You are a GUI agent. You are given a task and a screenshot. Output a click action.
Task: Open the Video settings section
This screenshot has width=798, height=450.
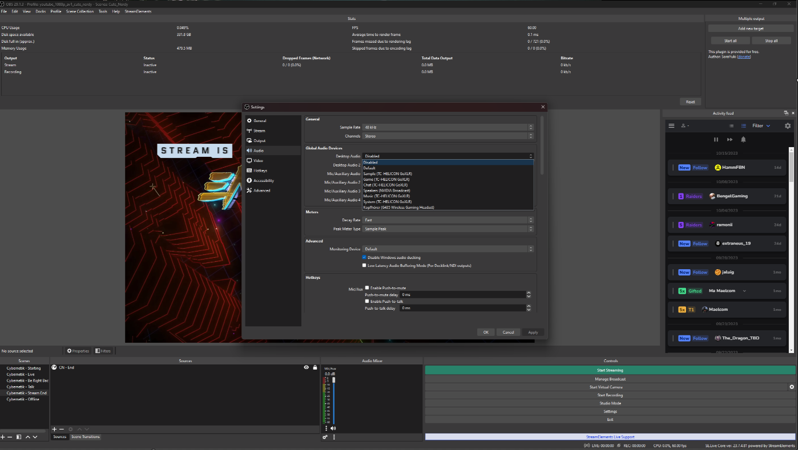273,161
